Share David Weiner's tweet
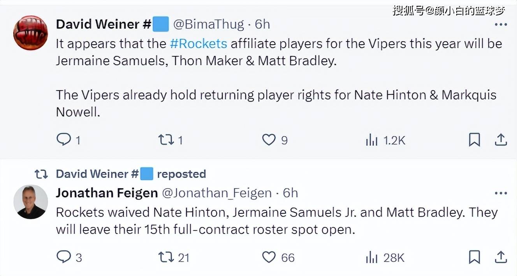The height and width of the screenshot is (276, 517). [501, 140]
